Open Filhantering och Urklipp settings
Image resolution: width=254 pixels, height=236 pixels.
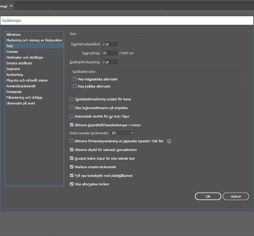click(34, 97)
